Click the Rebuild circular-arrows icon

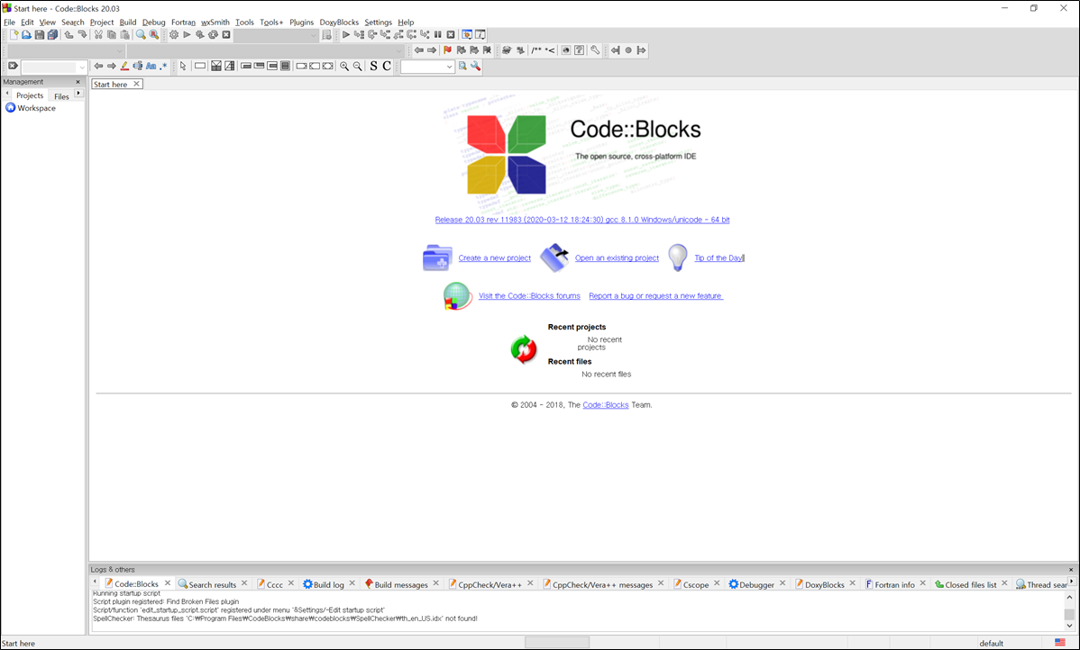[x=213, y=34]
